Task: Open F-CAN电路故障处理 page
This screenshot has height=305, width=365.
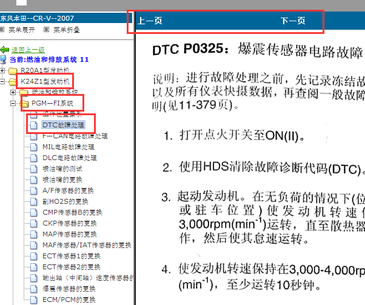Action: 75,136
